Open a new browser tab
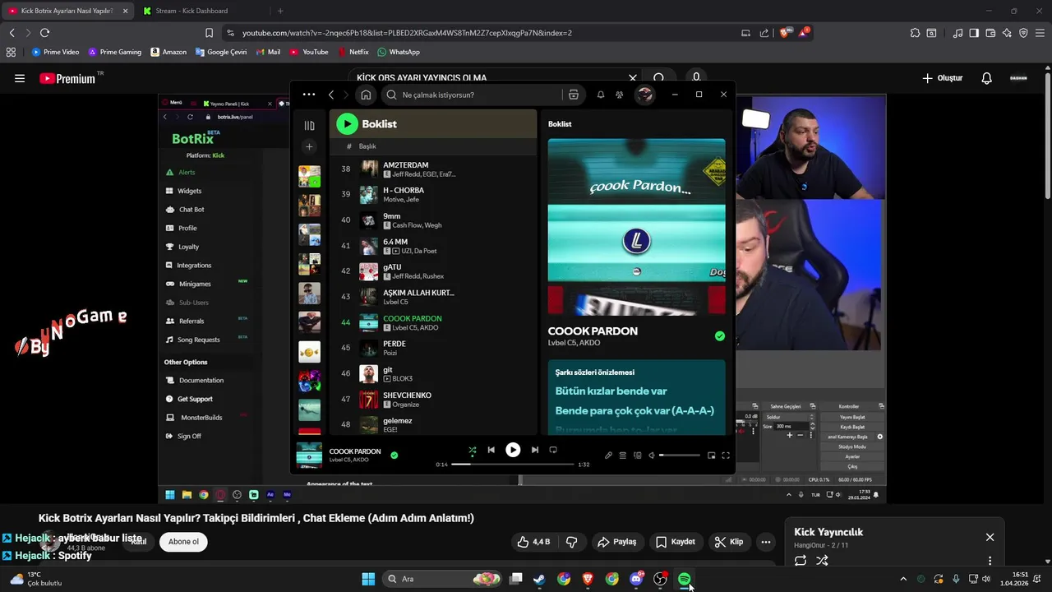This screenshot has width=1052, height=592. [x=280, y=11]
